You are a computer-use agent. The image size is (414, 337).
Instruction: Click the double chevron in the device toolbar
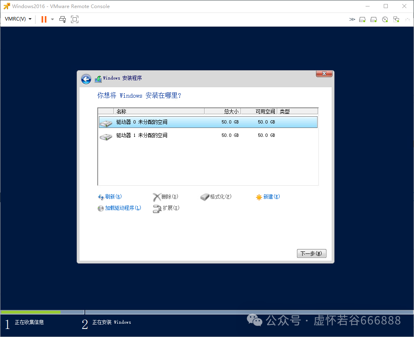(x=352, y=19)
